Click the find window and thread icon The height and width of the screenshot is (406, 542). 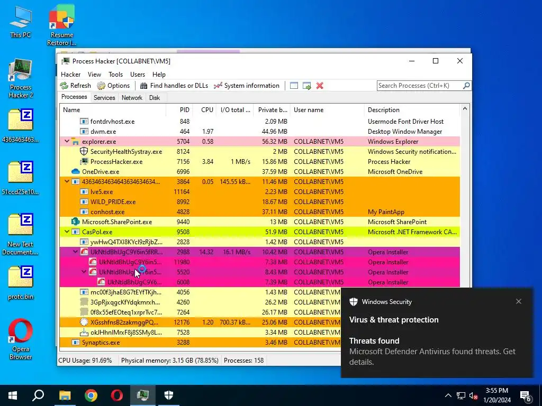(x=306, y=86)
